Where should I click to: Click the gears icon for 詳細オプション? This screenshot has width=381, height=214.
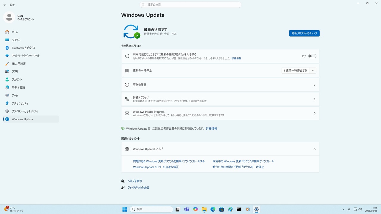(x=127, y=99)
